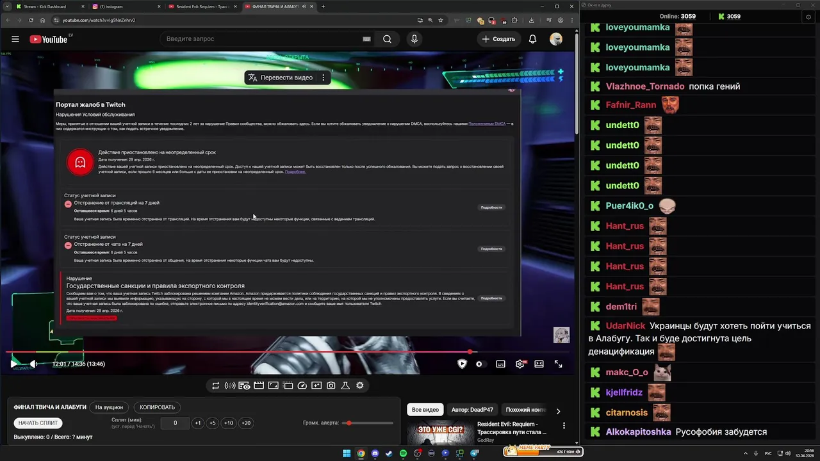This screenshot has width=820, height=461.
Task: Select the Похожий контент filter chip
Action: coord(525,410)
